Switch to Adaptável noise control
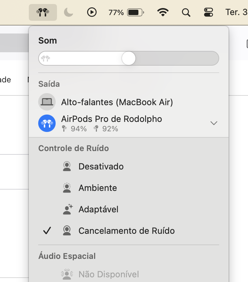 point(98,209)
